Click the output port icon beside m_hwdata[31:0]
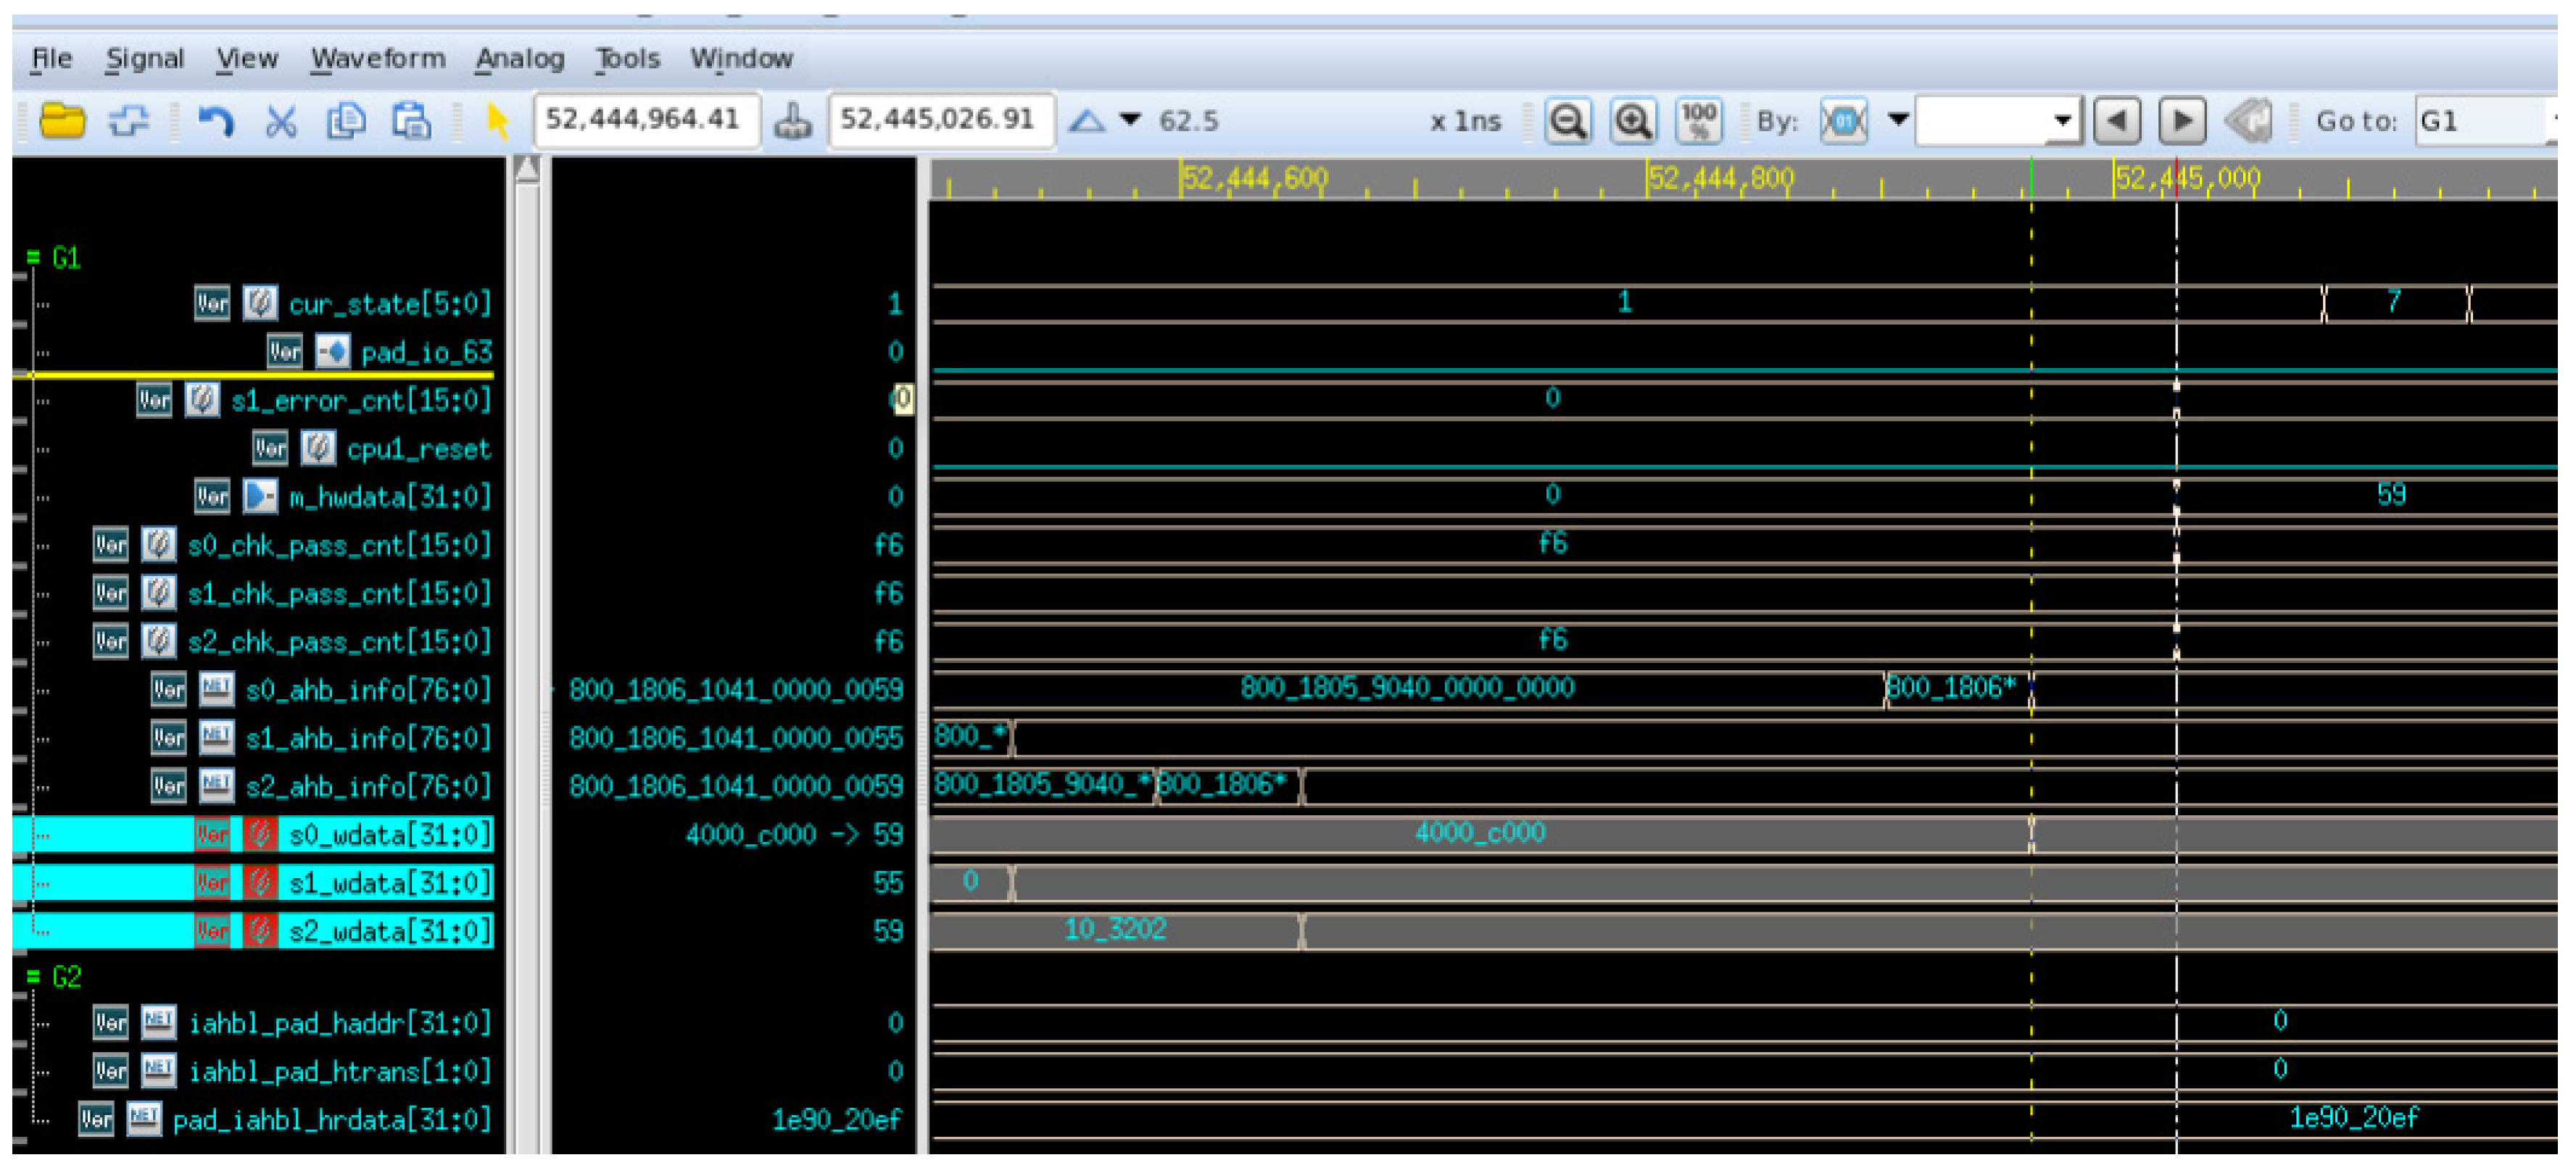2576x1168 pixels. click(260, 496)
